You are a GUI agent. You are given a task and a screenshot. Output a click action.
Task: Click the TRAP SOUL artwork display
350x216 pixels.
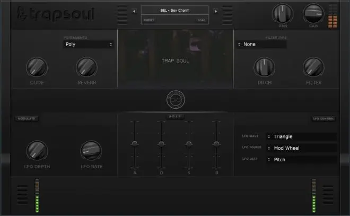tap(176, 59)
